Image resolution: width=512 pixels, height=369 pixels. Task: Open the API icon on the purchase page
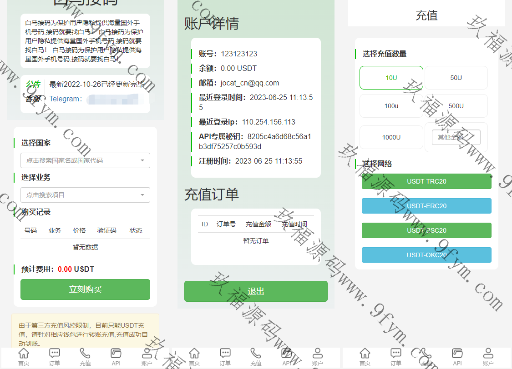(116, 354)
